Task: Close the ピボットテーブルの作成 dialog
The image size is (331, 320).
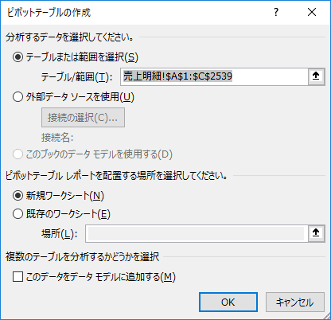Action: pyautogui.click(x=312, y=12)
